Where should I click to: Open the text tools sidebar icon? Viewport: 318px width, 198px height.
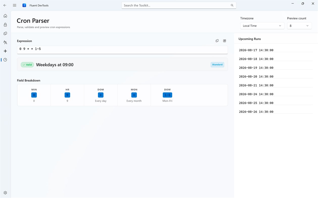[x=5, y=42]
